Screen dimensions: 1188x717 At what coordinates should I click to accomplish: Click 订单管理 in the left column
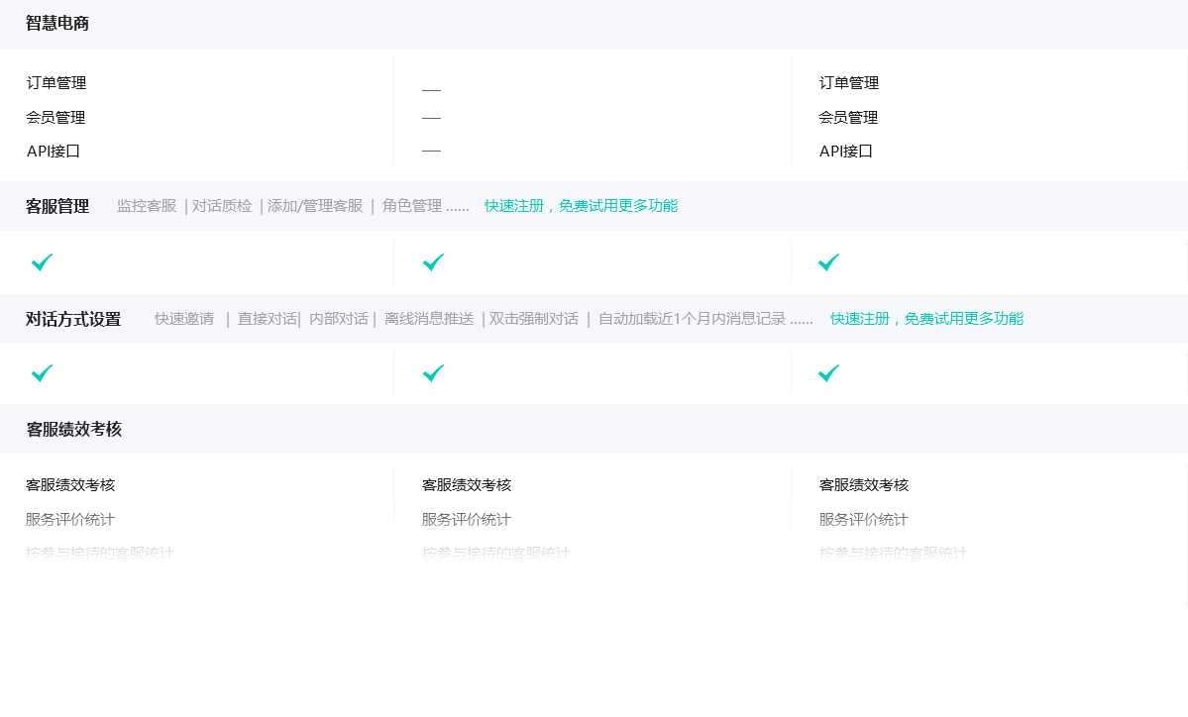(x=56, y=83)
